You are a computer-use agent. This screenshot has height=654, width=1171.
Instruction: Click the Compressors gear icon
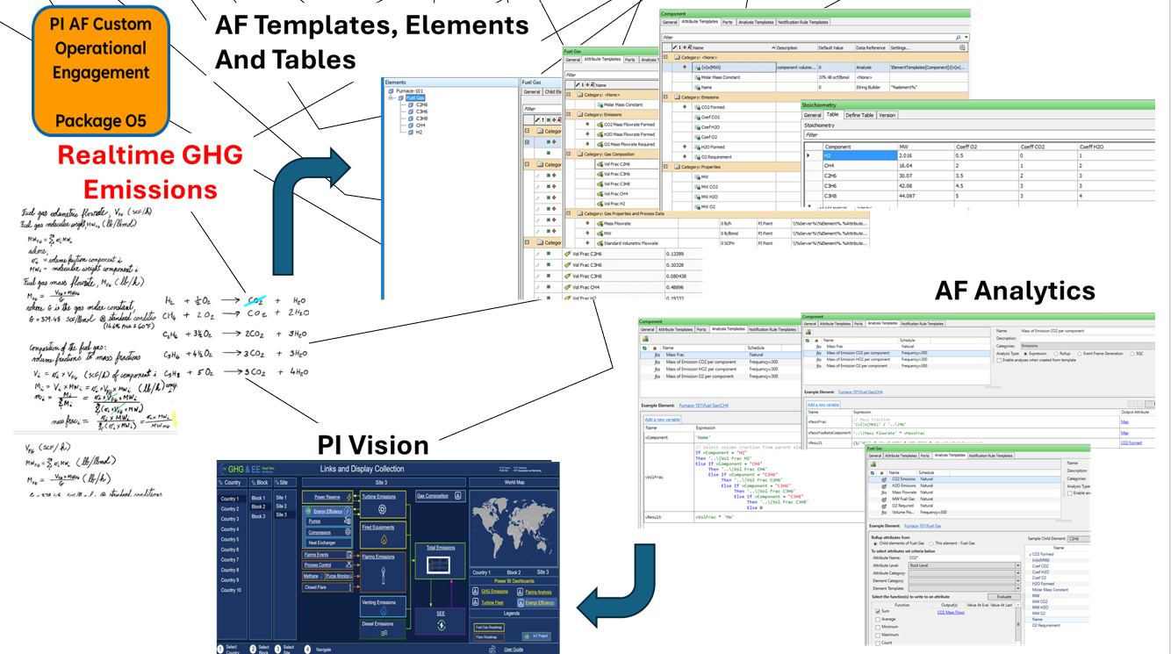coord(348,532)
